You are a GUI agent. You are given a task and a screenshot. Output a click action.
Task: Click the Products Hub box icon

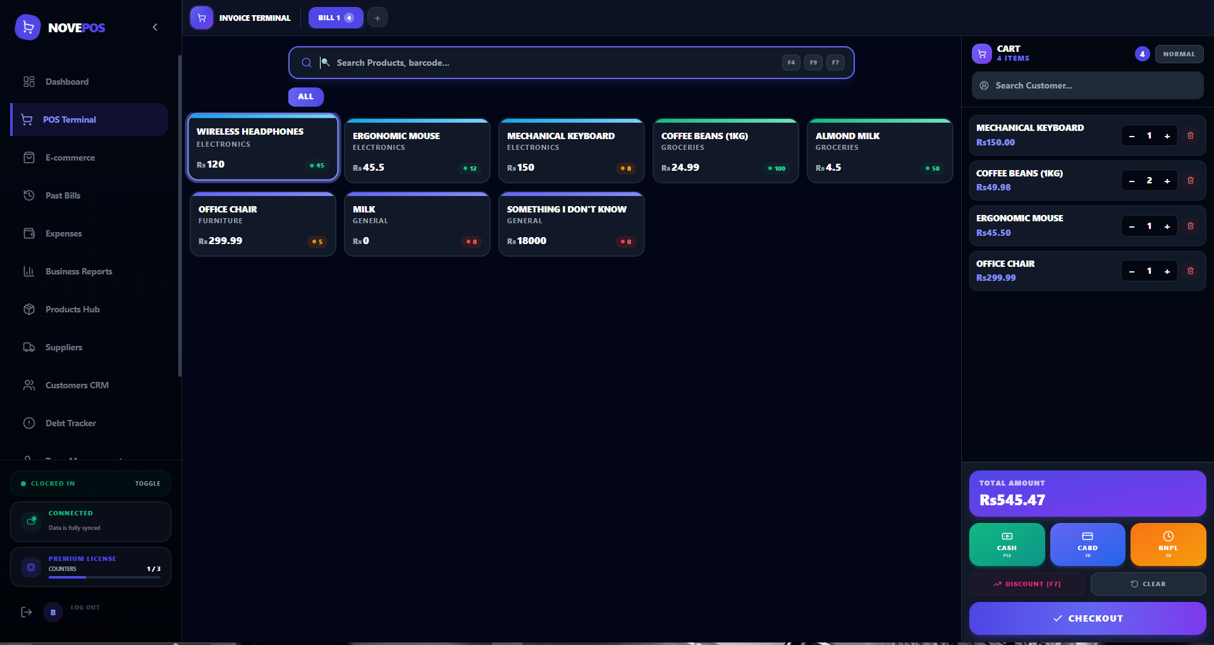tap(29, 309)
